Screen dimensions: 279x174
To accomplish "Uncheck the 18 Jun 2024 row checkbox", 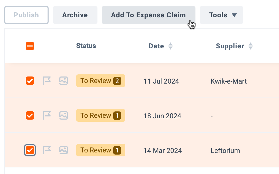I will (x=30, y=115).
